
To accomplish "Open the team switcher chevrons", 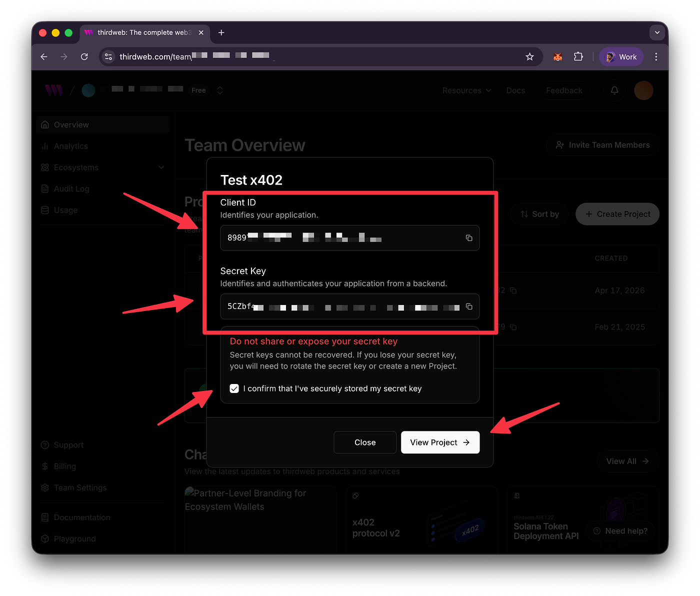I will tap(219, 90).
